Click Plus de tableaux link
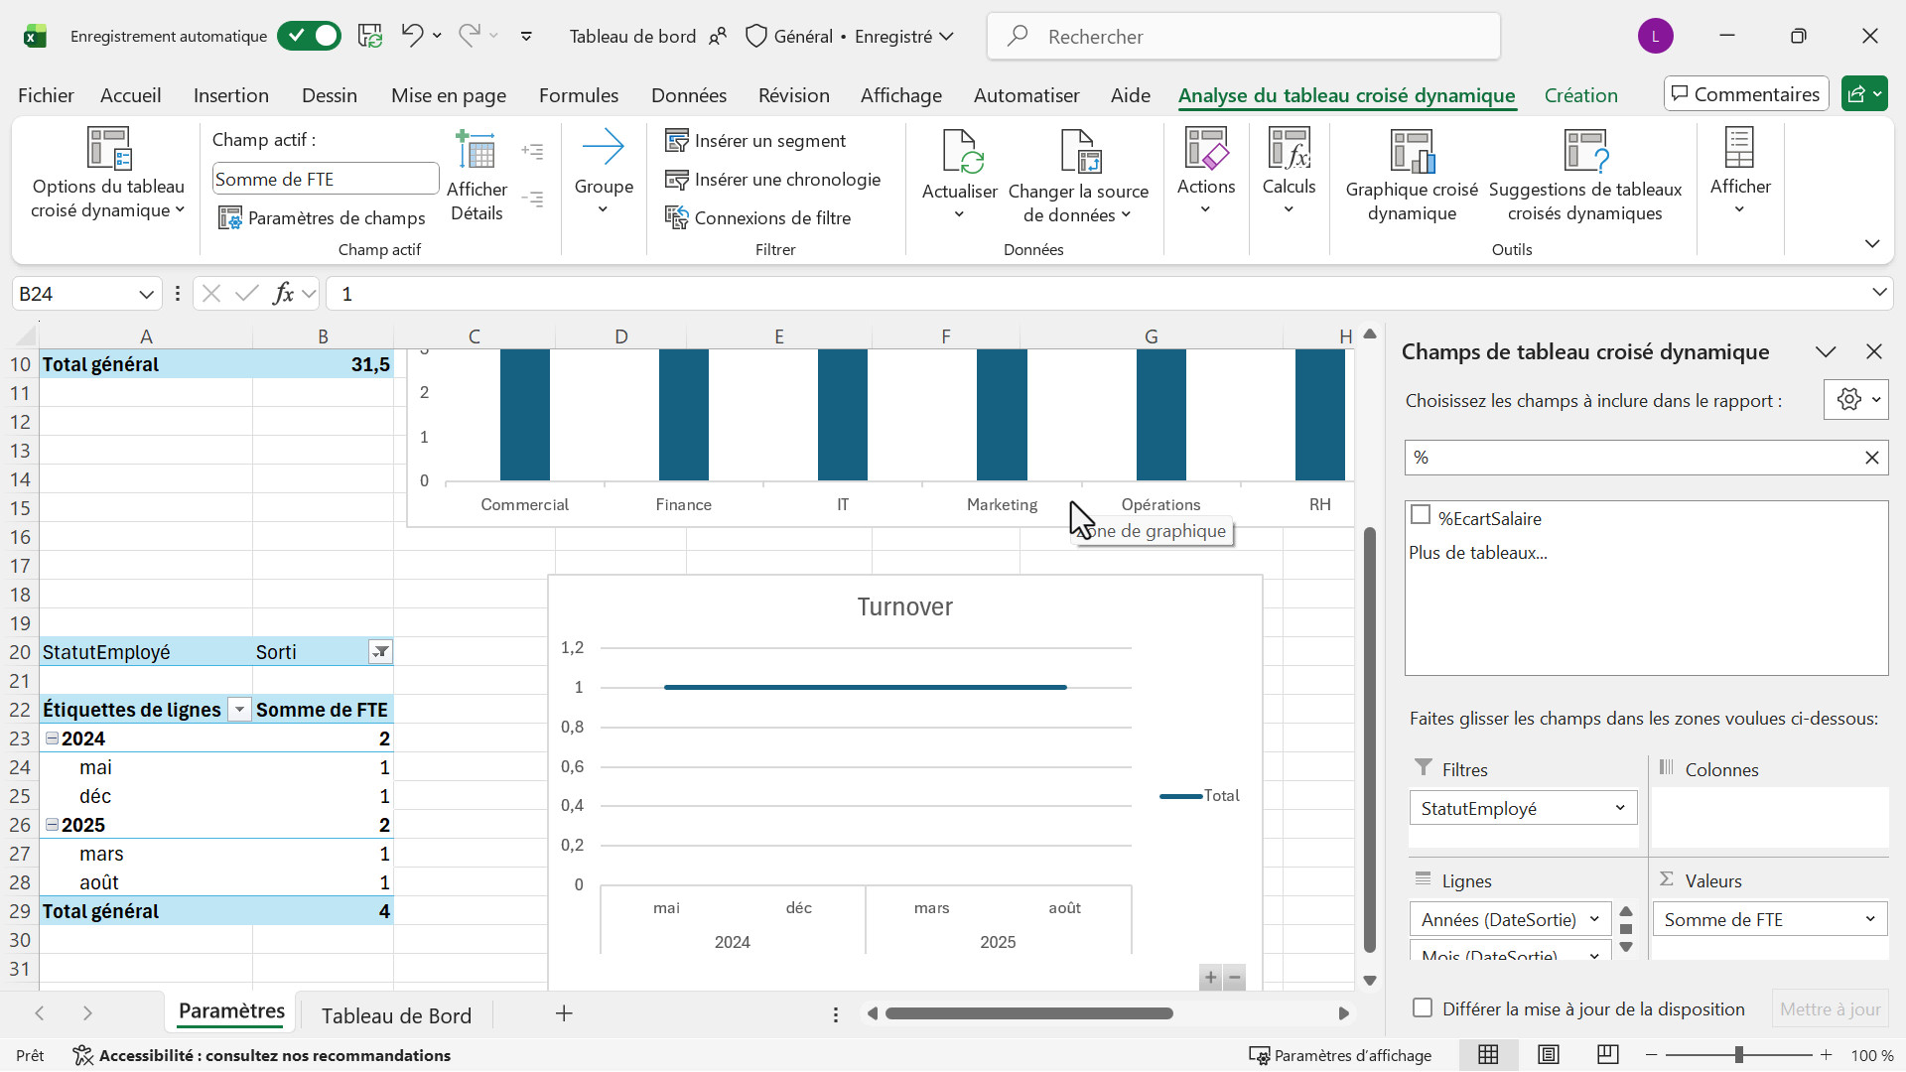 pyautogui.click(x=1477, y=553)
